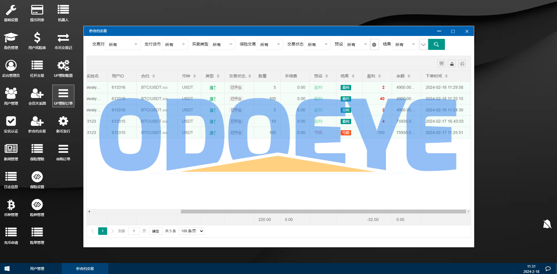The height and width of the screenshot is (274, 557).
Task: Switch to 秒合约交易 taskbar tab
Action: click(85, 268)
